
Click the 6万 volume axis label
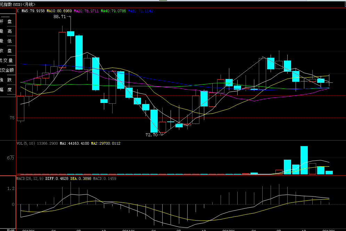point(10,158)
